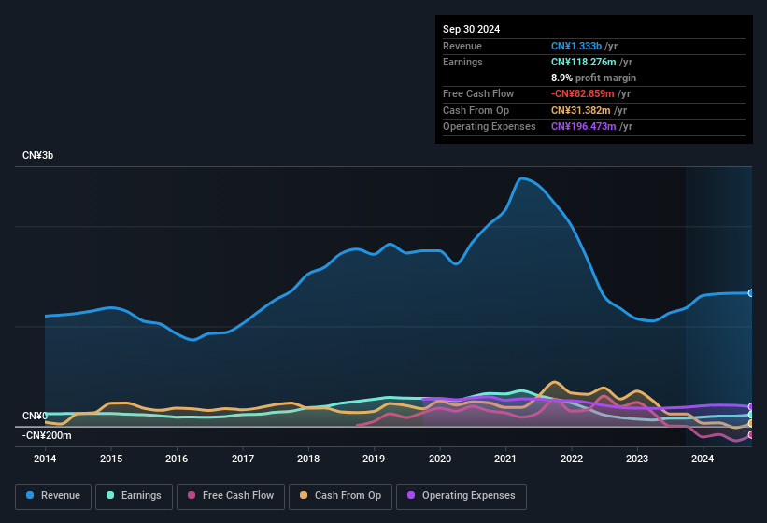Image resolution: width=767 pixels, height=523 pixels.
Task: Click the Operating Expenses label in tooltip
Action: point(490,126)
